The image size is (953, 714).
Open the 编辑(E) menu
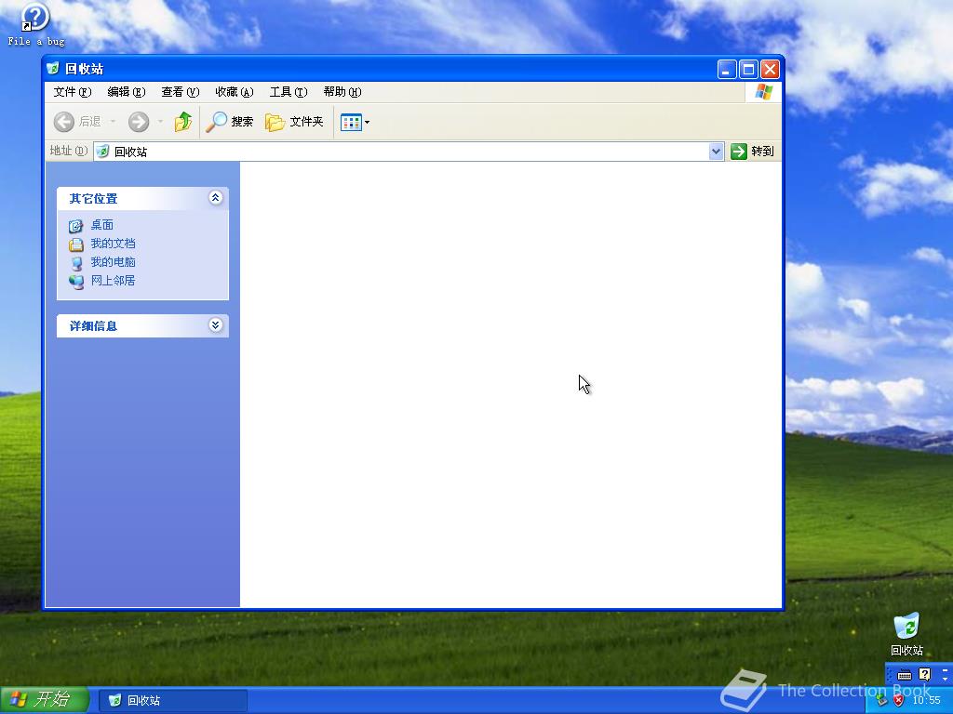tap(127, 92)
